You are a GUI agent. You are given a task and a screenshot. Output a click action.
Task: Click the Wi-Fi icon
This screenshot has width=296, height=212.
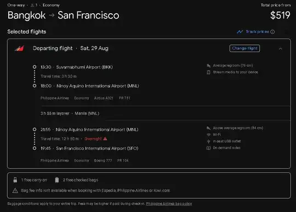(208, 135)
